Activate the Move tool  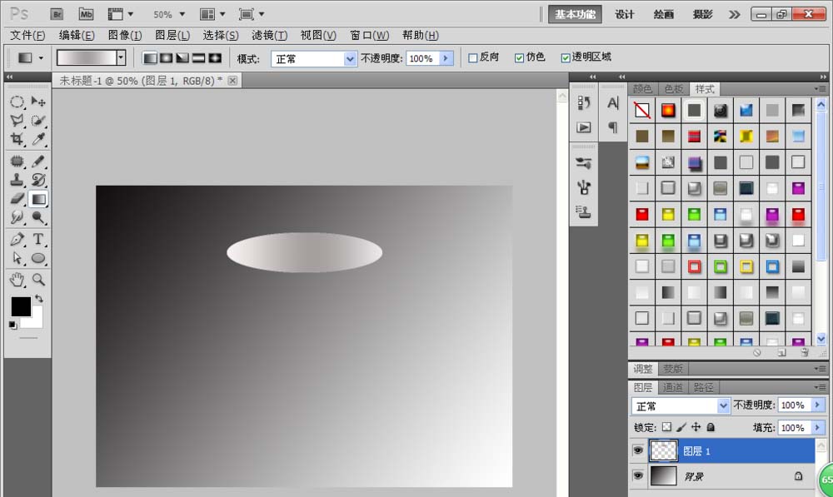tap(38, 102)
